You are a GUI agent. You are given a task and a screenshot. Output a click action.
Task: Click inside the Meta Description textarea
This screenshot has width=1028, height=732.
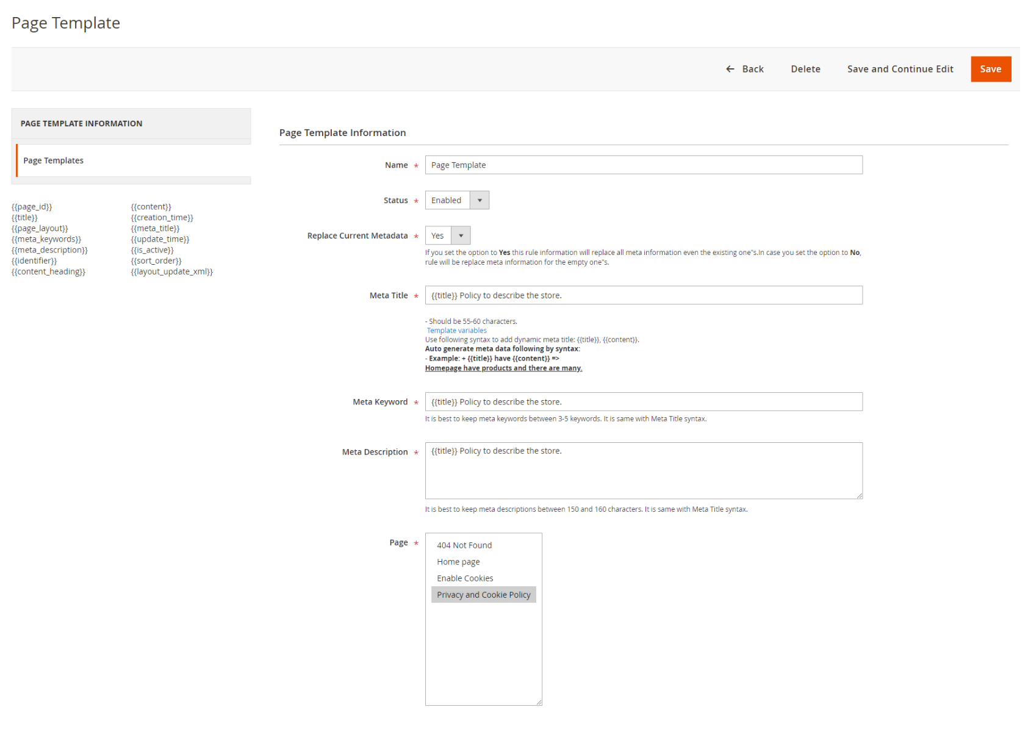point(643,470)
